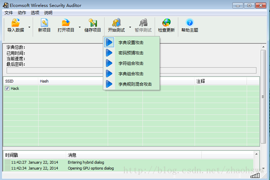Click the 注释 column header
Viewport: 270px width, 180px height.
tap(201, 81)
